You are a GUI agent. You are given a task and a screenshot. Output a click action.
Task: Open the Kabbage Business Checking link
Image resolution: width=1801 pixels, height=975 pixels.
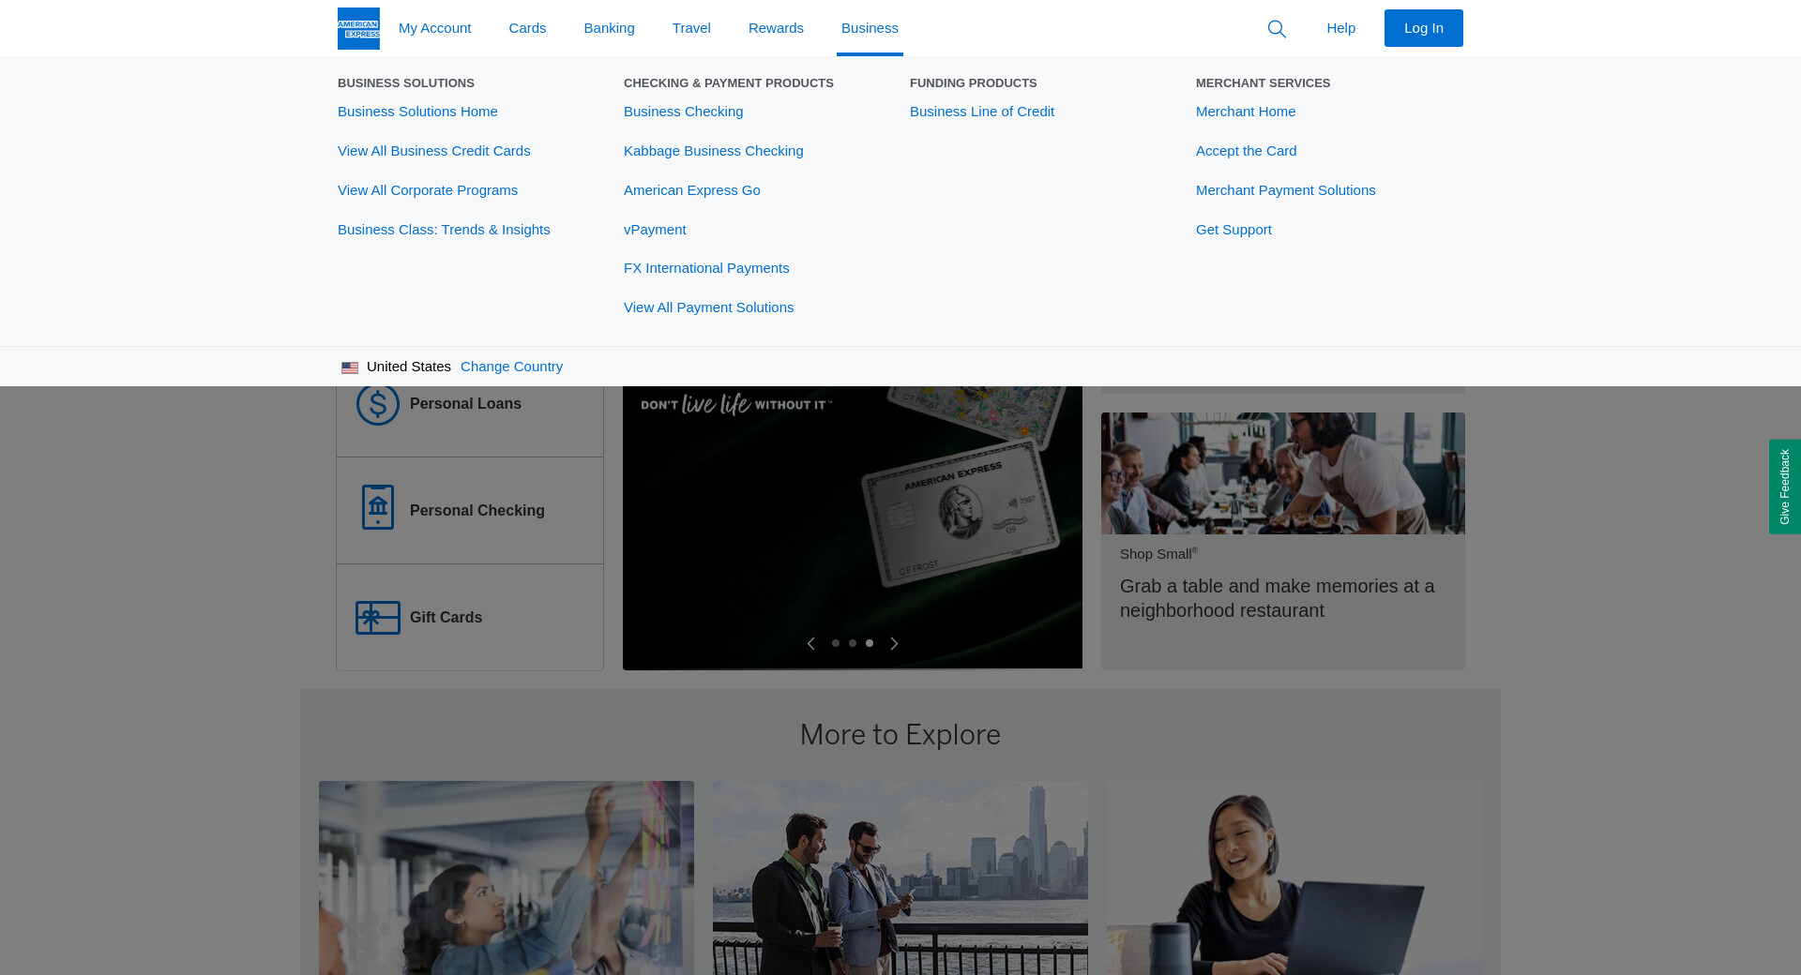coord(713,151)
